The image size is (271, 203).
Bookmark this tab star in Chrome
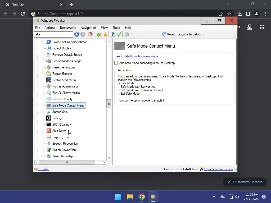pos(229,14)
